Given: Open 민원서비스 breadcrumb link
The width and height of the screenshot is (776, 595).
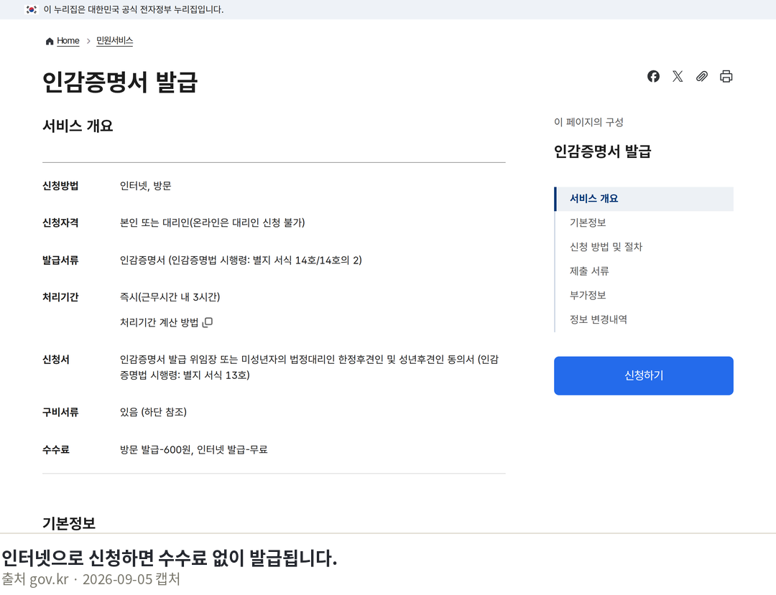Looking at the screenshot, I should (x=114, y=40).
